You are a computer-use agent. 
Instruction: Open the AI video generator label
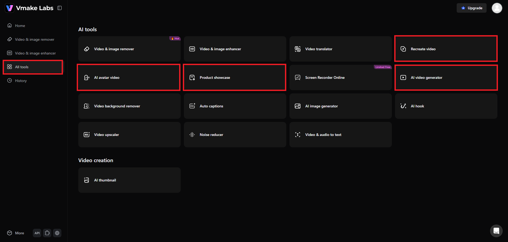pyautogui.click(x=427, y=77)
